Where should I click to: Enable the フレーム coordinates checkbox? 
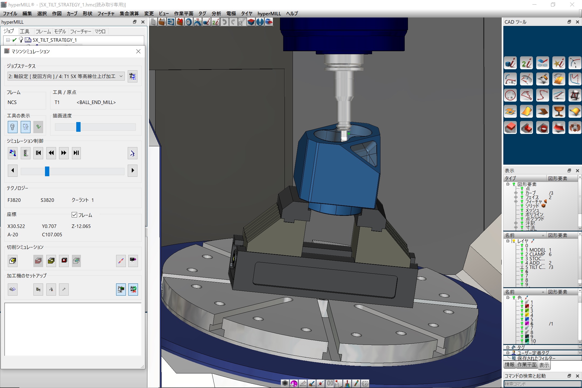[x=74, y=215]
